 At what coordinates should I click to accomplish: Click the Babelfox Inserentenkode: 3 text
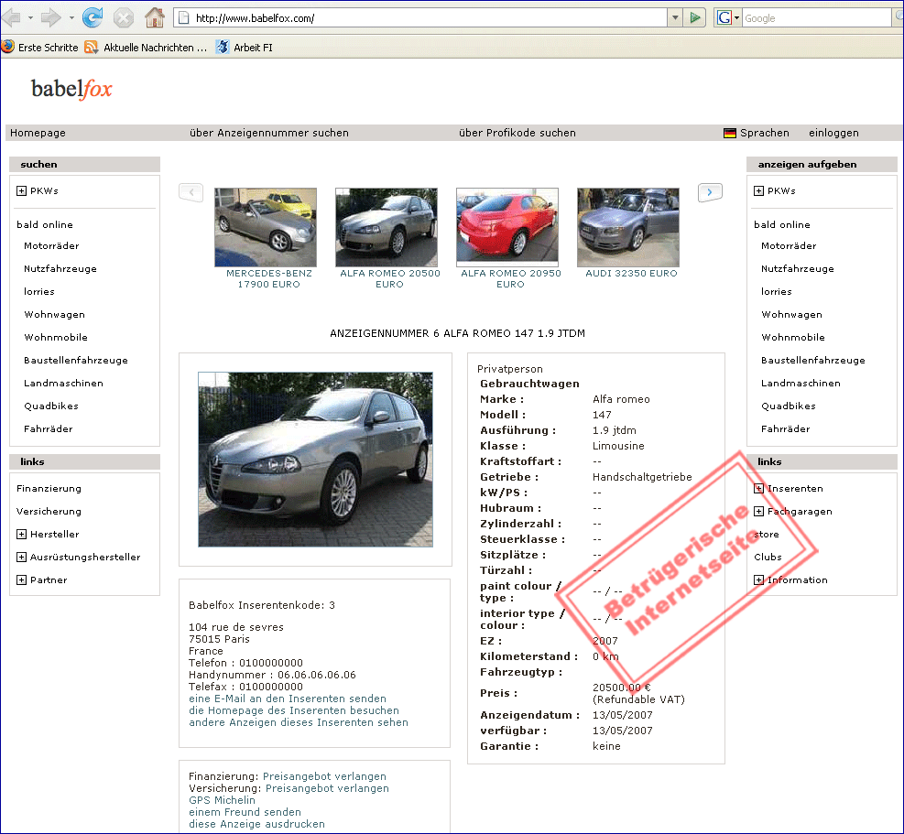coord(262,605)
